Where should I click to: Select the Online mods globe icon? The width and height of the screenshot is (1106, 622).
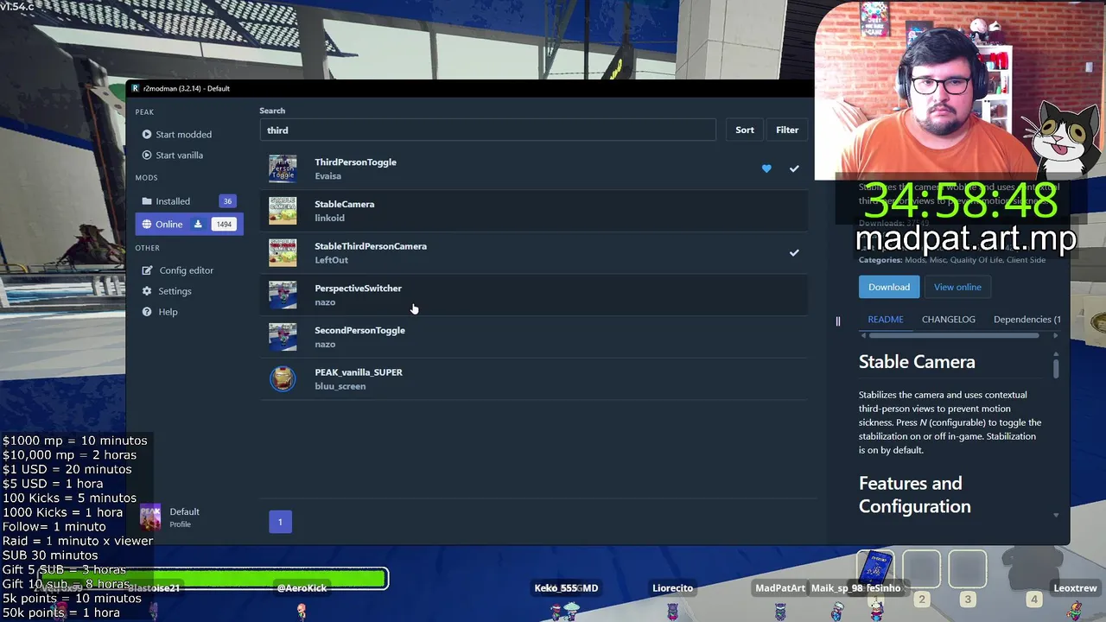pyautogui.click(x=147, y=225)
